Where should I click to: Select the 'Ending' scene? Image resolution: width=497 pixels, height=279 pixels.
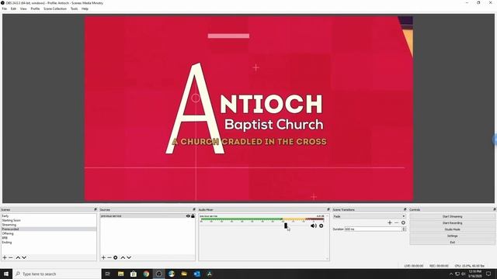click(x=49, y=243)
